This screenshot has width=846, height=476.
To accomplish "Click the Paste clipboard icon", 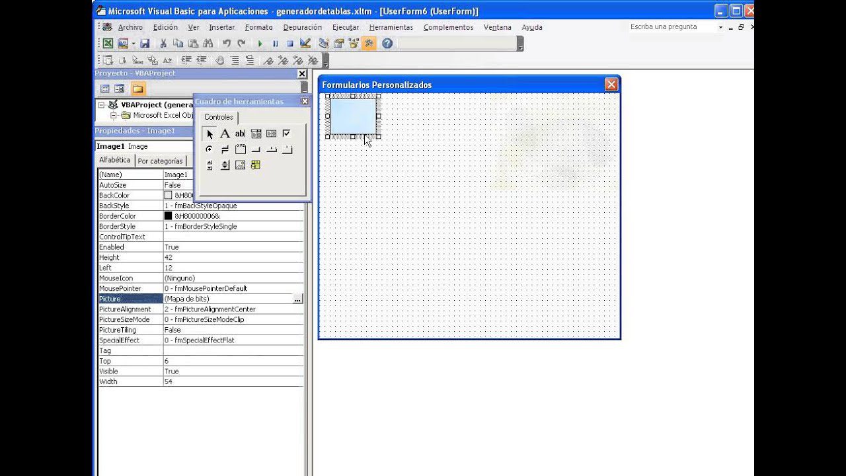I will (193, 44).
